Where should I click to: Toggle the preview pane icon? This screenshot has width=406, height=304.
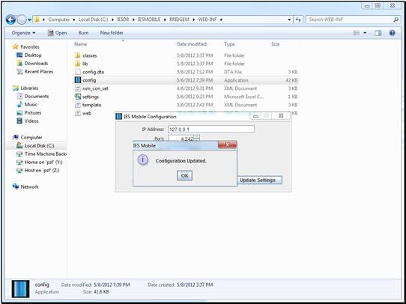pyautogui.click(x=378, y=33)
